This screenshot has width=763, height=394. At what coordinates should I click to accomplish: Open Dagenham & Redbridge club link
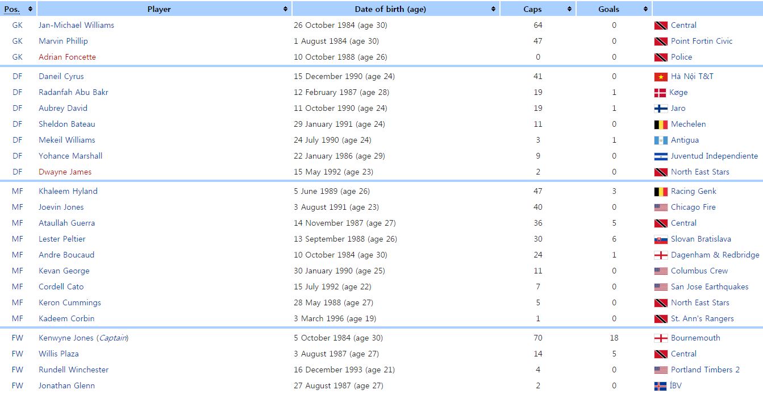pos(715,255)
